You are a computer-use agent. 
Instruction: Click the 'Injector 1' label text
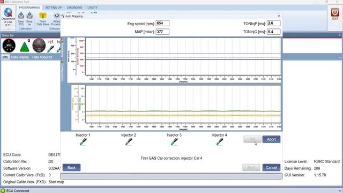click(x=83, y=135)
